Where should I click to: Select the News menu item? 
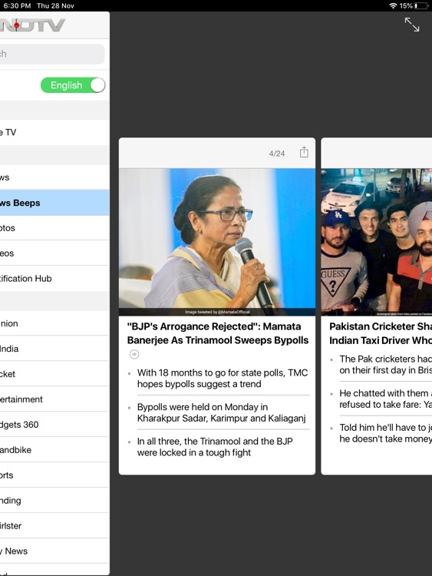54,177
